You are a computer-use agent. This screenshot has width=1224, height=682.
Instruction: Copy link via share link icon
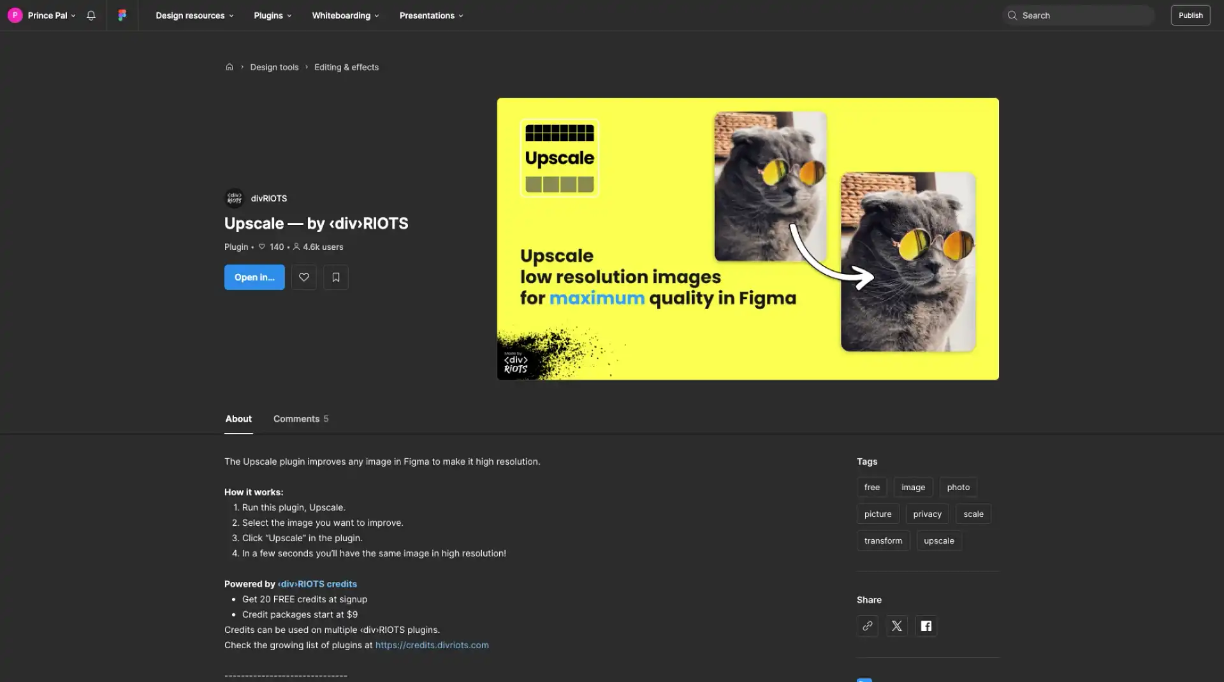(x=868, y=626)
